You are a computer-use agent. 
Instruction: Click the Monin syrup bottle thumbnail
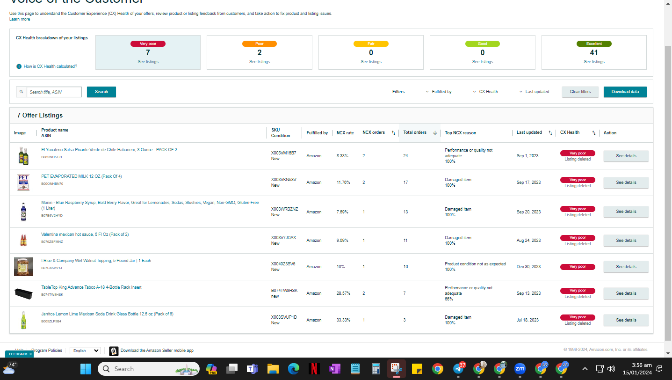click(23, 212)
